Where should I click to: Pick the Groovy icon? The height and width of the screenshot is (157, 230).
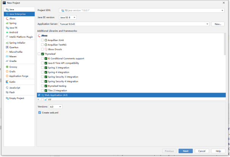click(x=7, y=67)
